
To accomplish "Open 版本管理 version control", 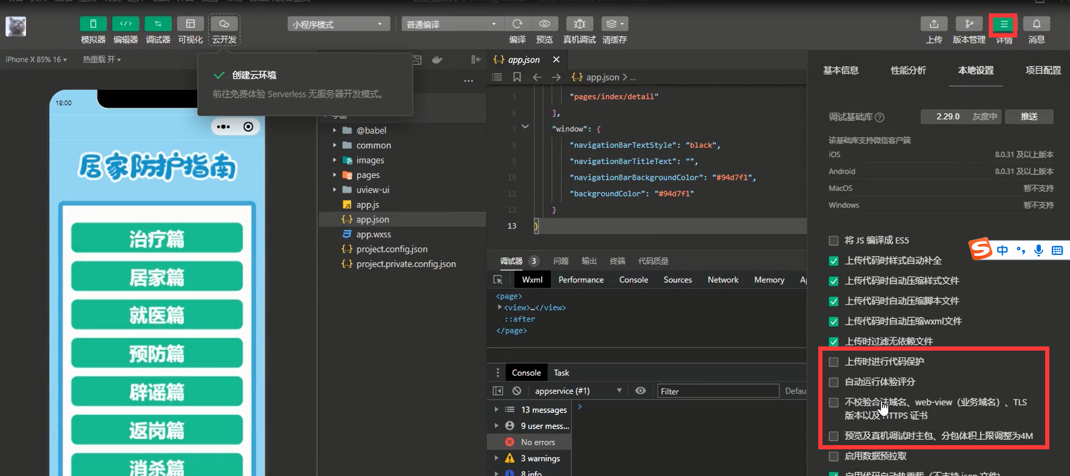I will (x=969, y=24).
